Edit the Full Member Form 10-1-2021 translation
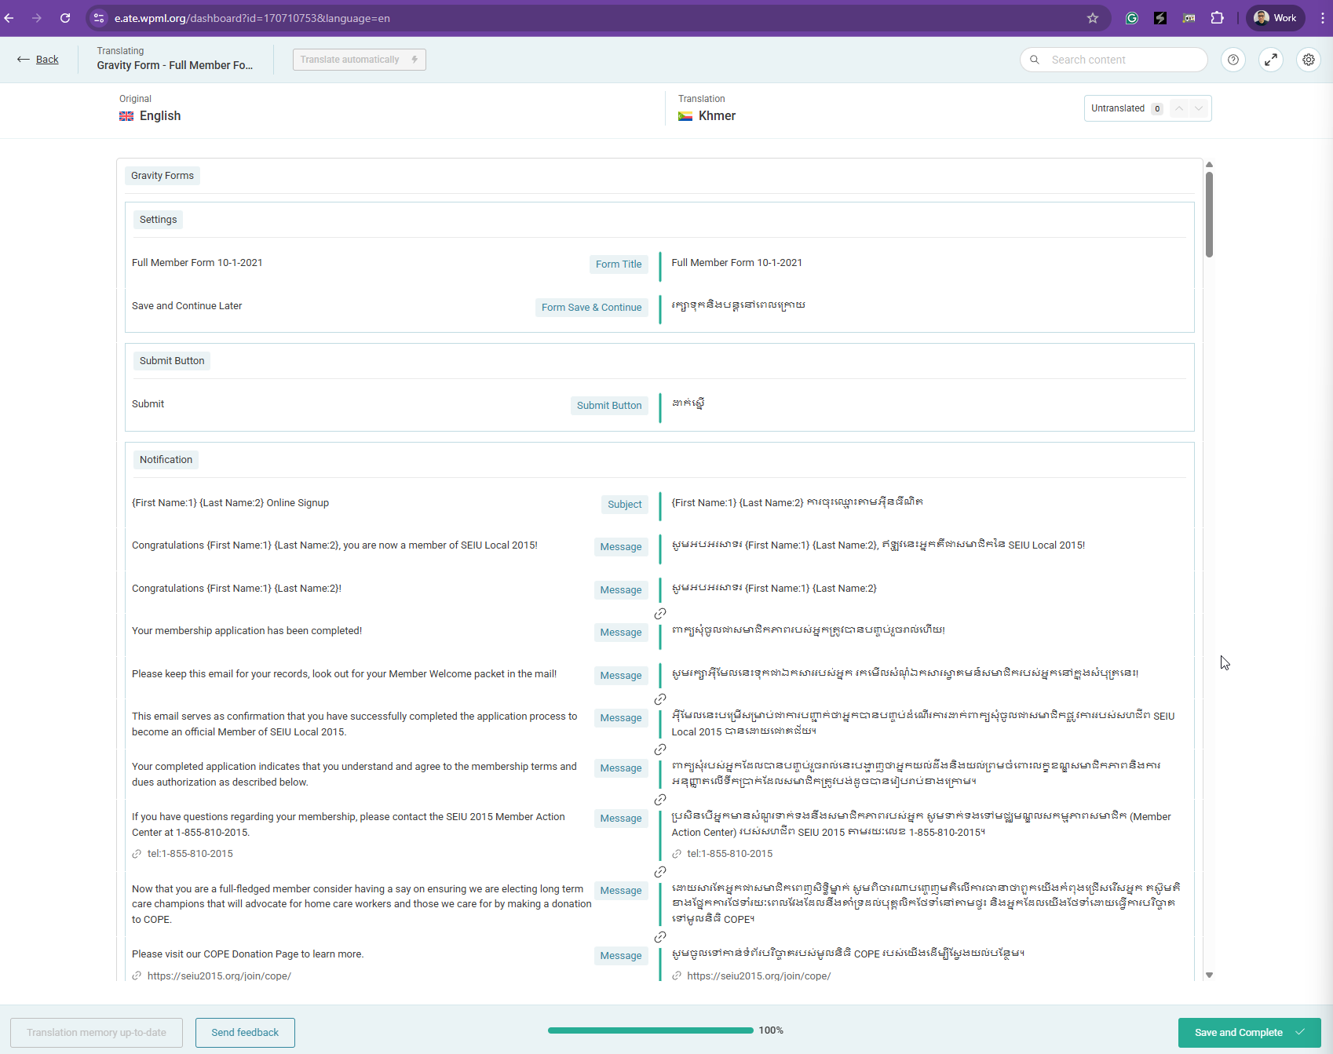Image resolution: width=1333 pixels, height=1054 pixels. (x=736, y=263)
